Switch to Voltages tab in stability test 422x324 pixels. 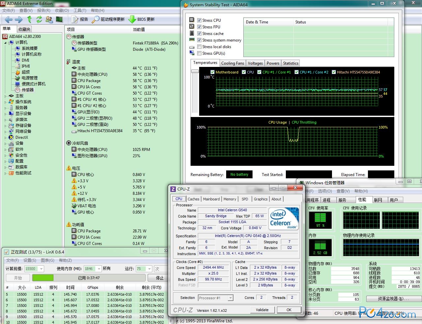(255, 63)
